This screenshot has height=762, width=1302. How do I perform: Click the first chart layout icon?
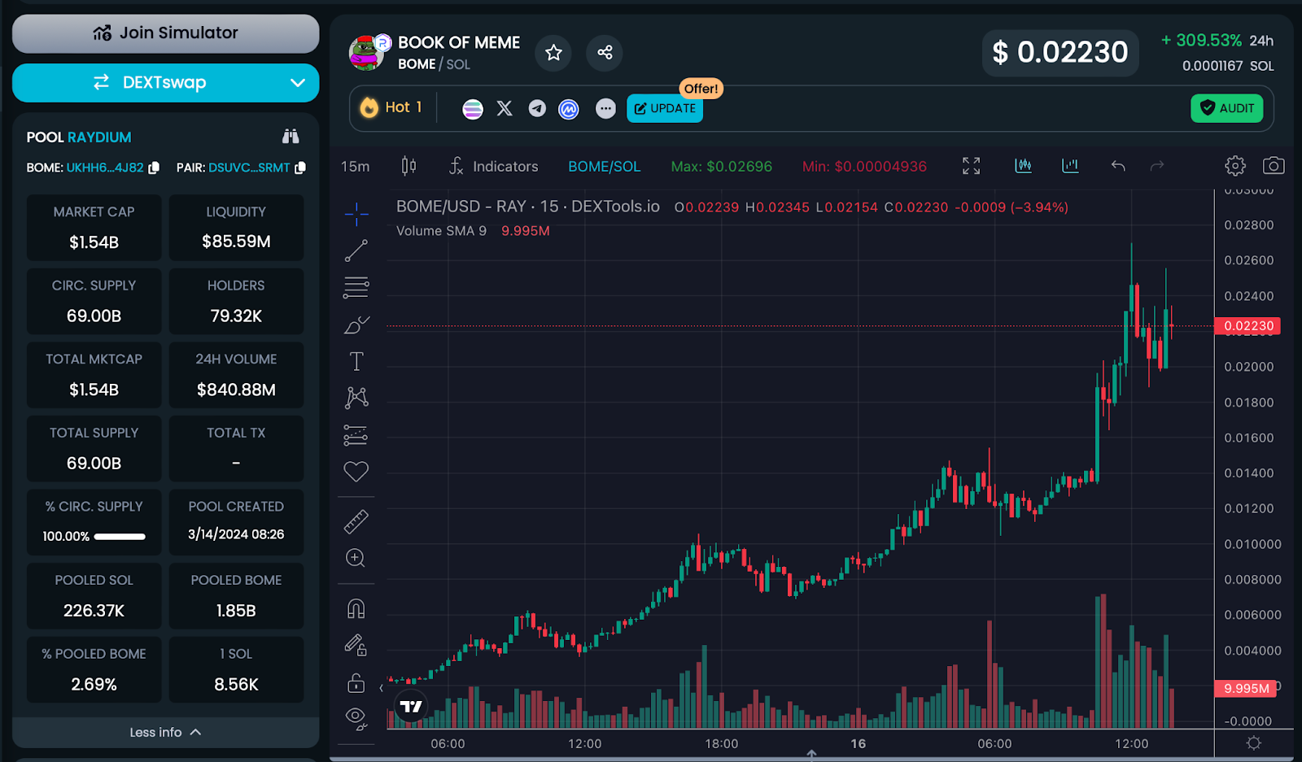click(1023, 166)
